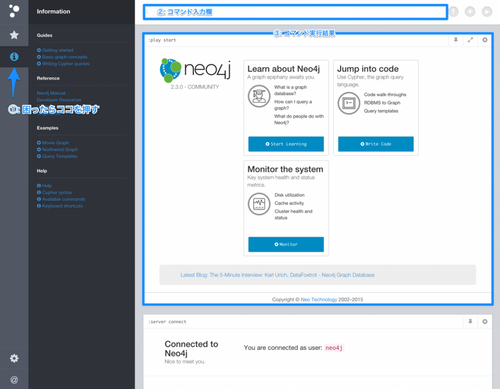Screen dimensions: 500x389
Task: Click the ':play start' frame command text
Action: point(162,40)
